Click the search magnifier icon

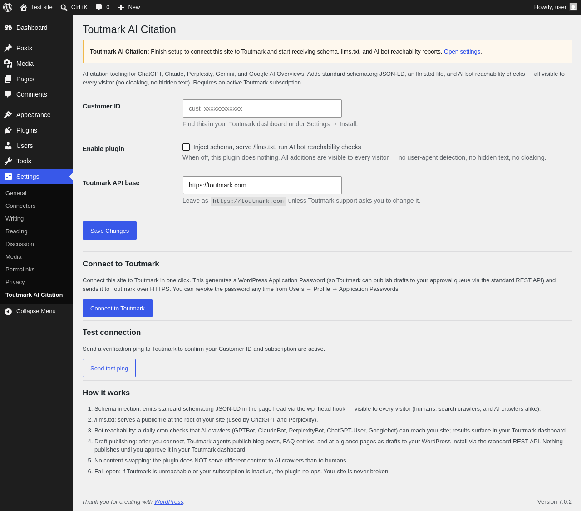64,7
